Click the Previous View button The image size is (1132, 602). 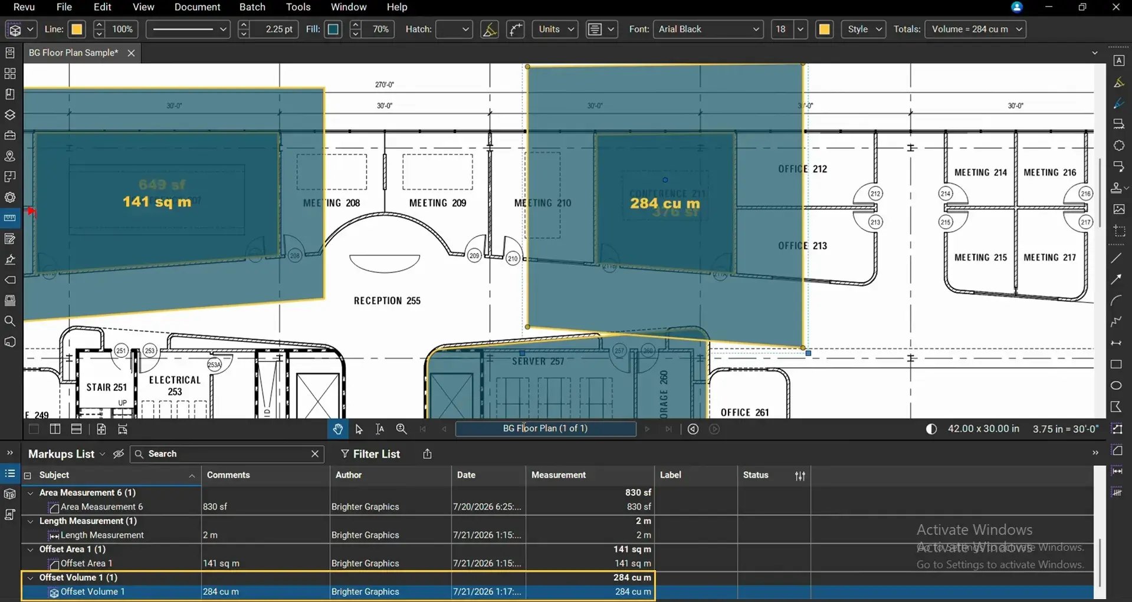click(x=693, y=429)
